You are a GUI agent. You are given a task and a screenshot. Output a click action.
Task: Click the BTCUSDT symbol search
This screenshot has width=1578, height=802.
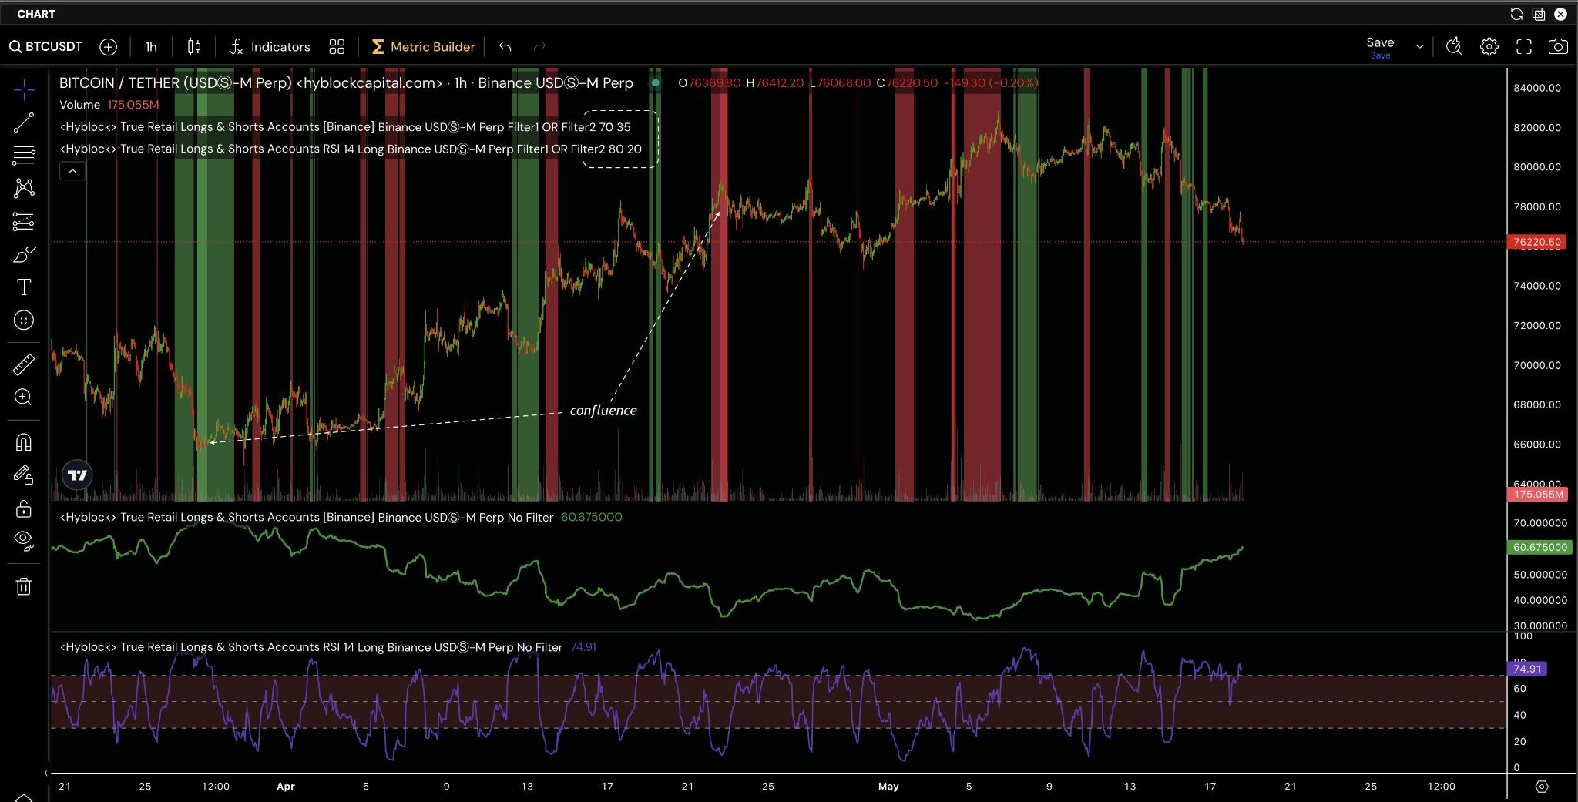pyautogui.click(x=45, y=46)
